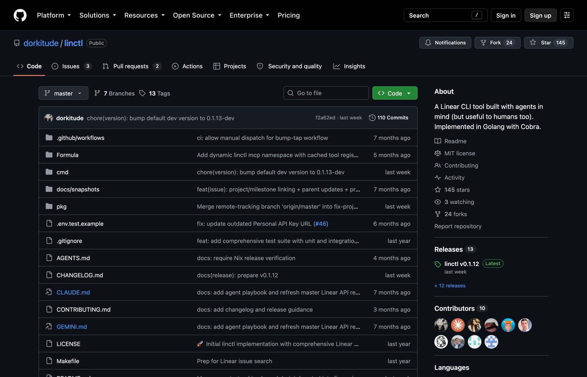587x377 pixels.
Task: Switch to the Issues tab
Action: [72, 66]
